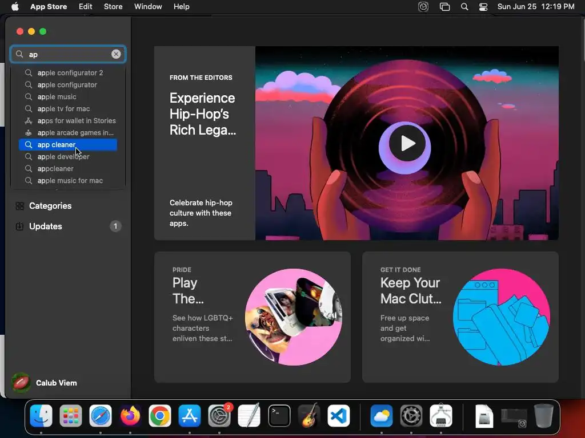Click the Stage Manager windows icon in menu bar
The image size is (585, 438).
[444, 6]
